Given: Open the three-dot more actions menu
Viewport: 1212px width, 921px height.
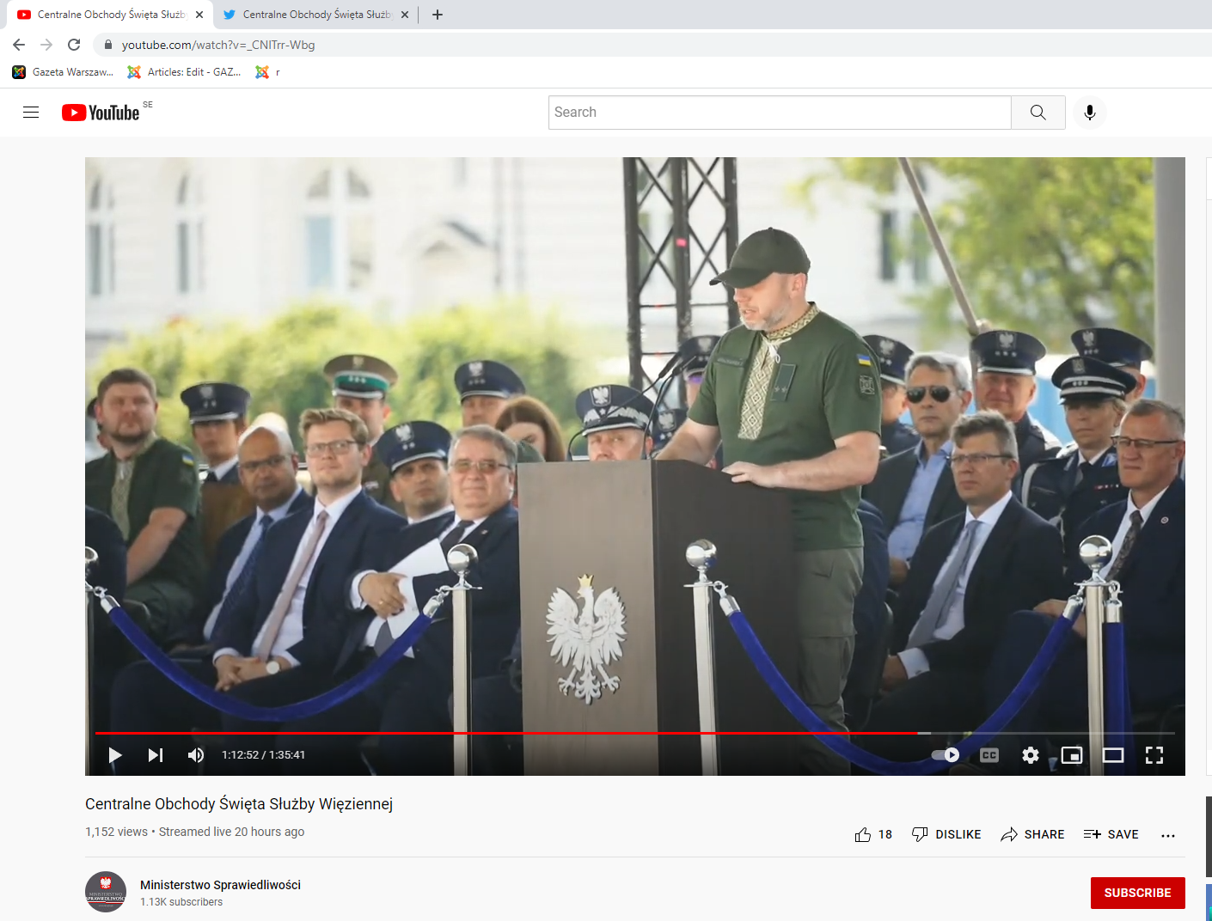Looking at the screenshot, I should coord(1167,835).
